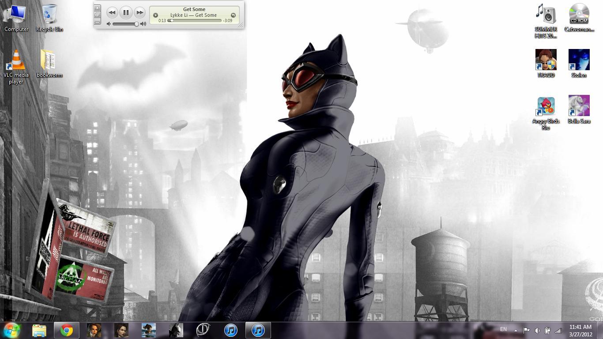The height and width of the screenshot is (339, 603).
Task: Click the round arrow icon in track display
Action: click(233, 15)
